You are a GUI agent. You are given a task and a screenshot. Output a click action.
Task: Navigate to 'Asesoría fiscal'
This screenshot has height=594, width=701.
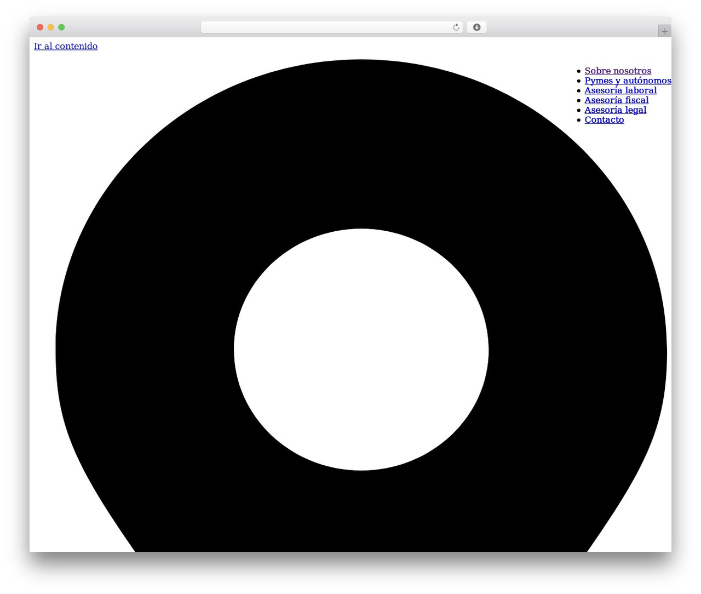pyautogui.click(x=617, y=100)
